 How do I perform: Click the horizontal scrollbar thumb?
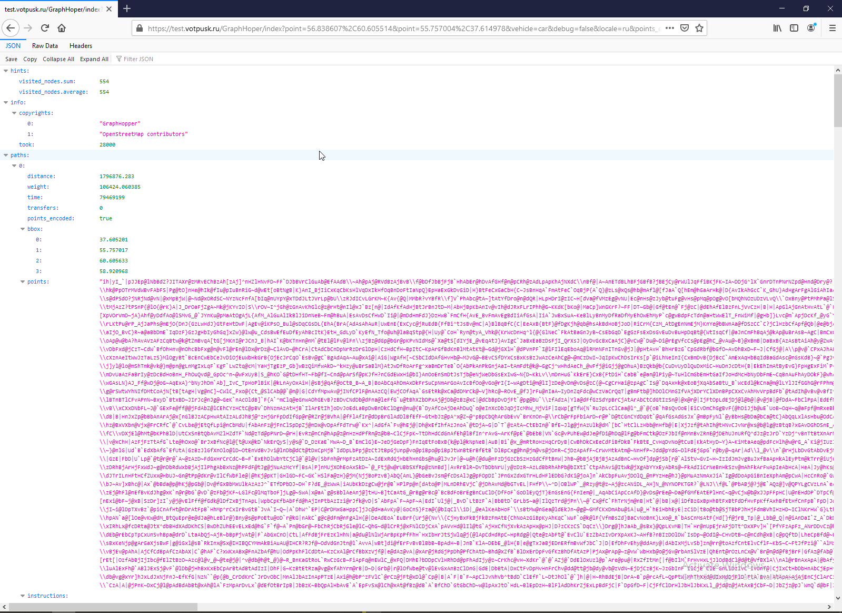point(103,607)
